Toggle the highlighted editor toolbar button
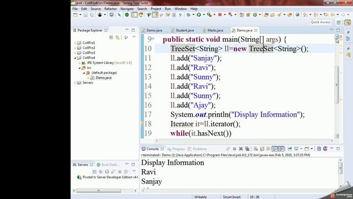353x199 pixels. pyautogui.click(x=134, y=15)
